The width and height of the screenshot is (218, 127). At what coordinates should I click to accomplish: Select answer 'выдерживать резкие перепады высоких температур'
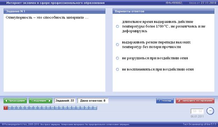[117, 45]
